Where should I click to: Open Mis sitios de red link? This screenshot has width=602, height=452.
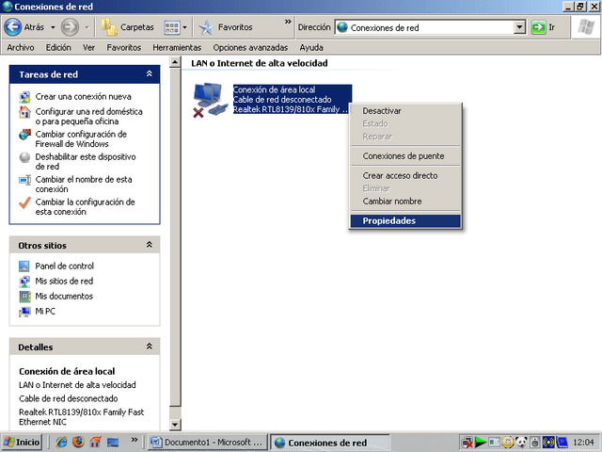pyautogui.click(x=64, y=282)
